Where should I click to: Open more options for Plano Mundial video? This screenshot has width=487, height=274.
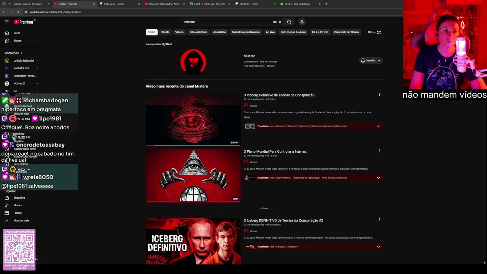coord(379,151)
